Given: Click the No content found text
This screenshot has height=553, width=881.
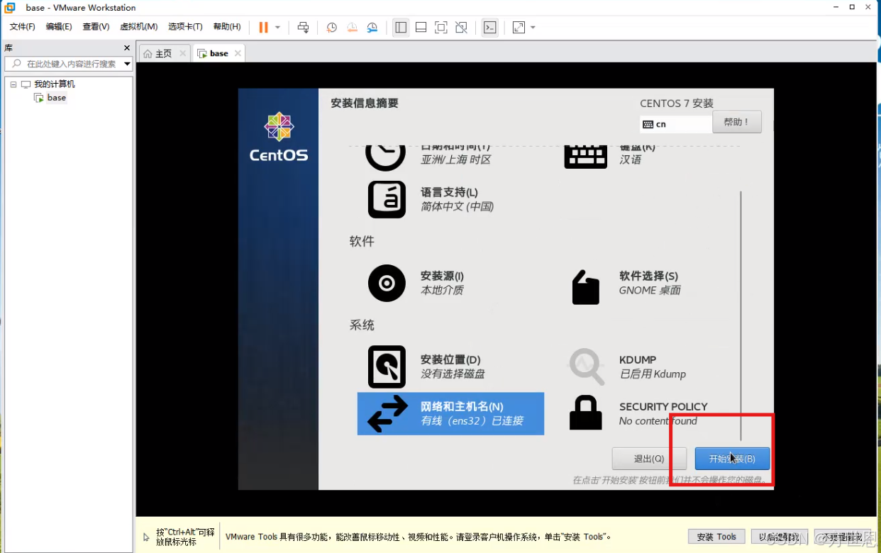Looking at the screenshot, I should [658, 420].
